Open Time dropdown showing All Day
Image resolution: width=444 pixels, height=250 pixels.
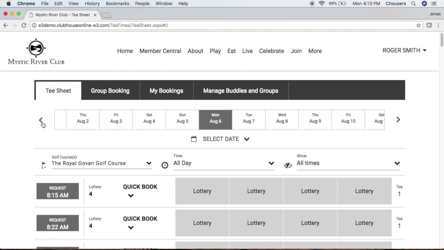tap(224, 163)
